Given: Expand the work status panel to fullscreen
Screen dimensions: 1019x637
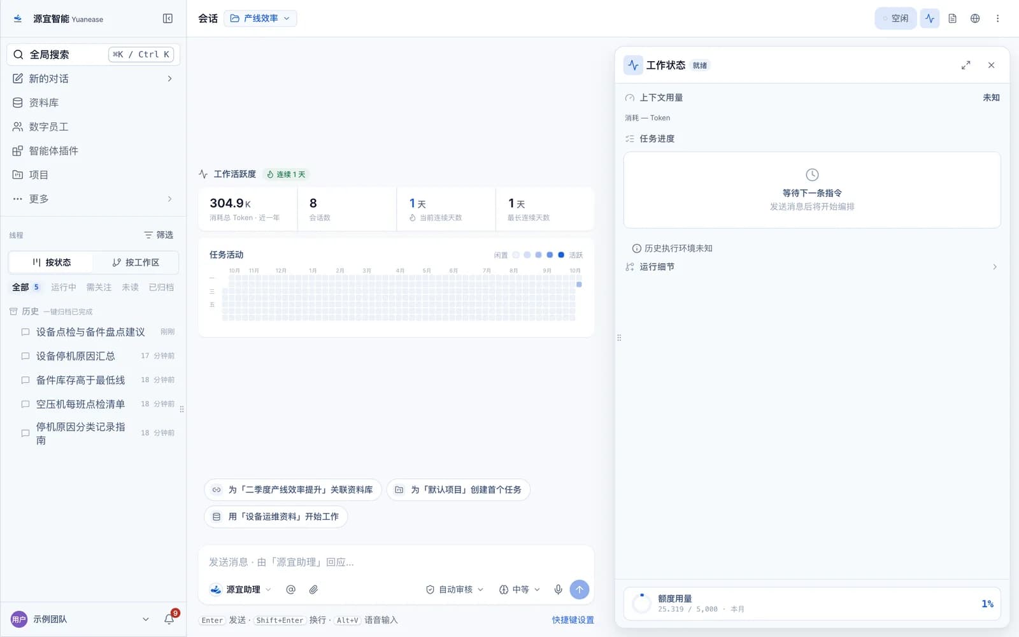Looking at the screenshot, I should coord(966,65).
